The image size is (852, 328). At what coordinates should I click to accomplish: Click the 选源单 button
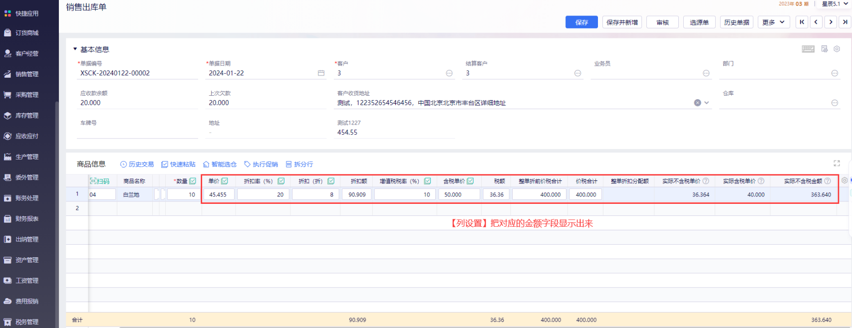(699, 22)
